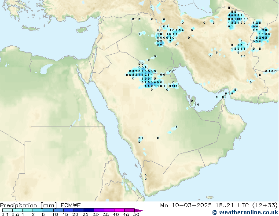Click the 0.1–0.5 mm lightest legend swatch
Viewport: 279px width, 216px height.
(7, 210)
